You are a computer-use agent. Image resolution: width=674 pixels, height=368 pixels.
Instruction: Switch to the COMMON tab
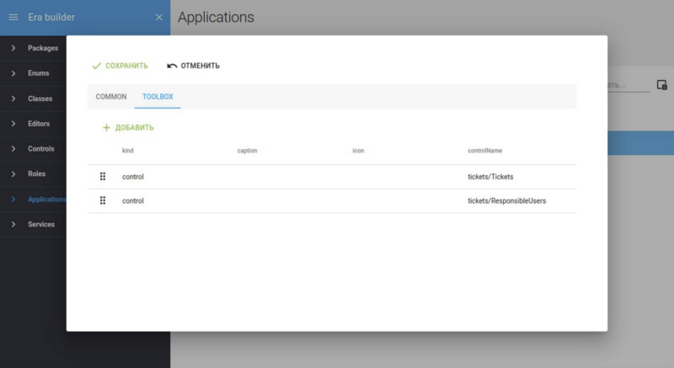[111, 97]
